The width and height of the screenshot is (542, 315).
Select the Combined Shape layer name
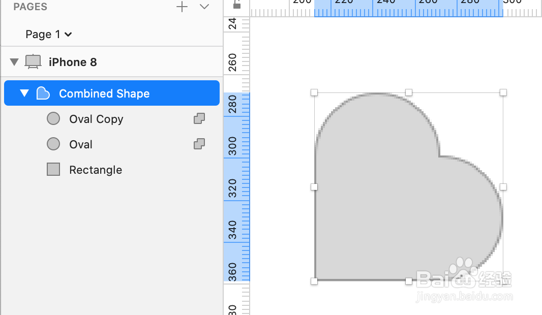(x=104, y=93)
